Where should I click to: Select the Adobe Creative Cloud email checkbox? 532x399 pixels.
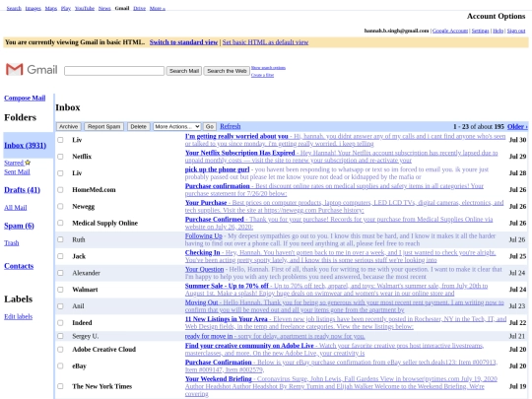click(x=60, y=349)
